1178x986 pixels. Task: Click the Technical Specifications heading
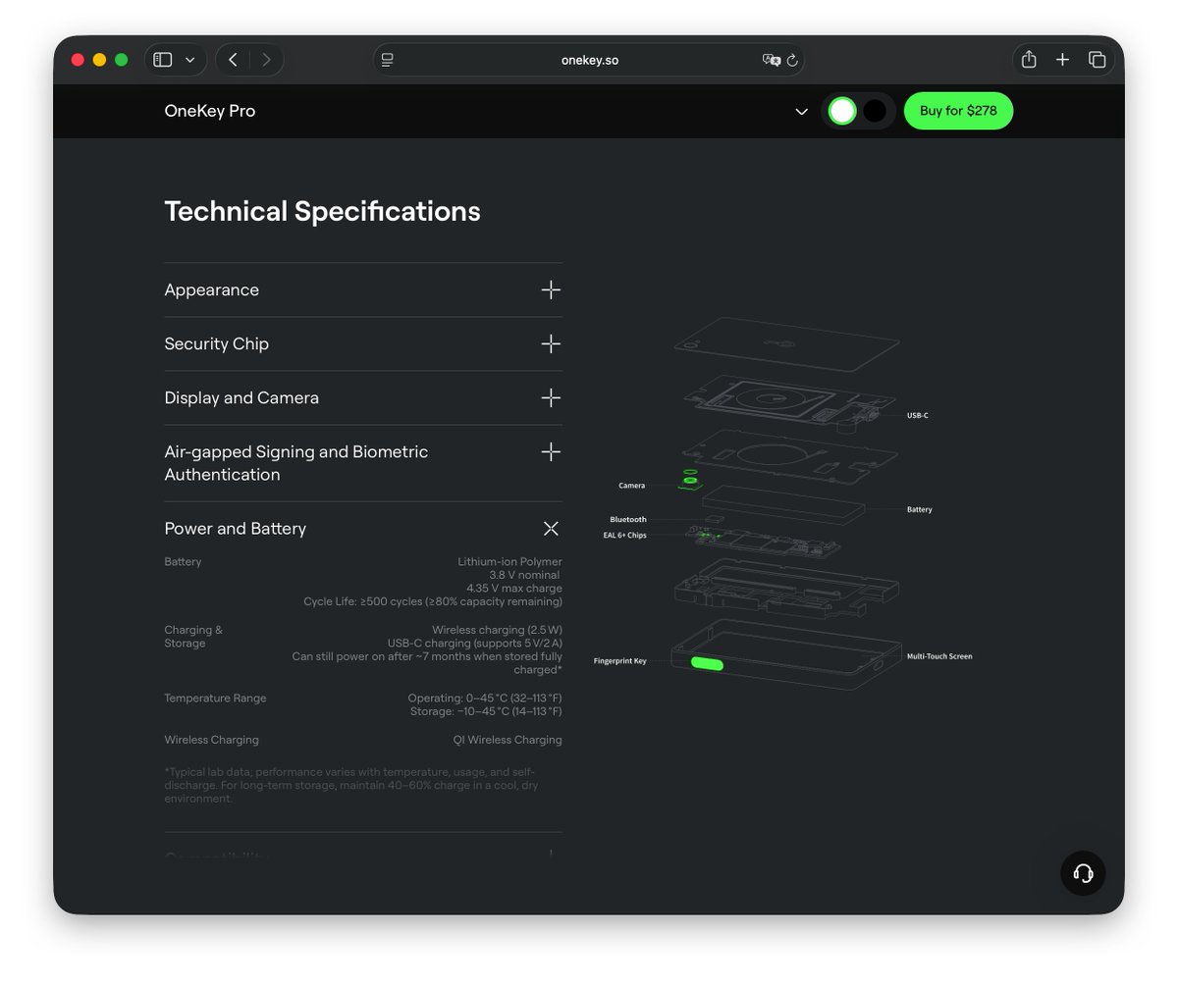322,211
